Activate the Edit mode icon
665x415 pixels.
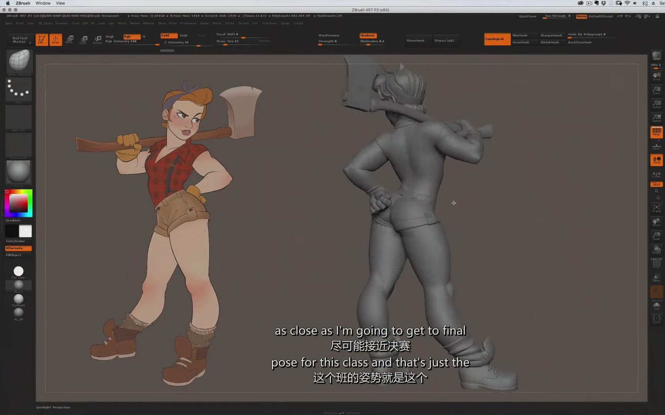pos(42,40)
